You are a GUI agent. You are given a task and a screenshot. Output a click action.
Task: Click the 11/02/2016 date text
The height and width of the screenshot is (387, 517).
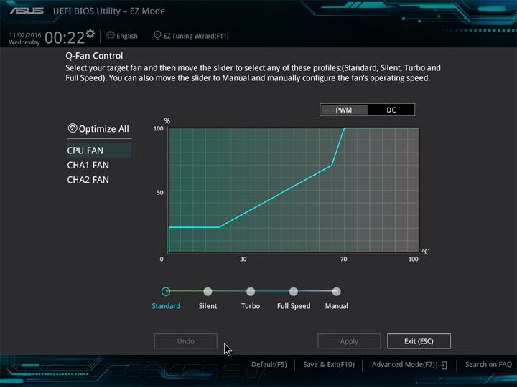[x=25, y=35]
